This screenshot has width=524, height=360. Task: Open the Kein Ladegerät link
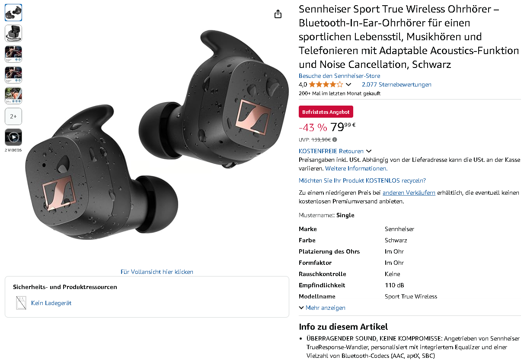pyautogui.click(x=51, y=303)
